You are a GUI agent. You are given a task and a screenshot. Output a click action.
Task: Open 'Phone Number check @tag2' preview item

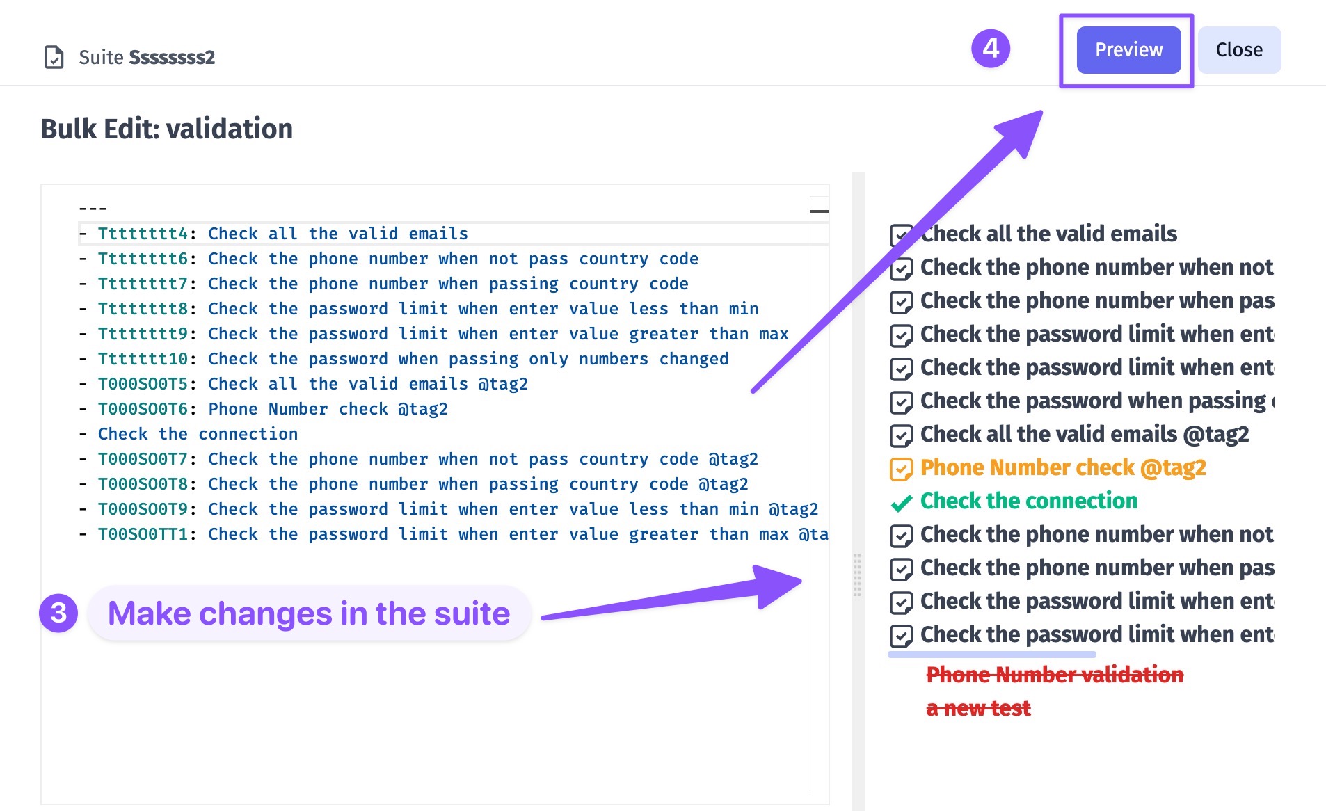(1063, 467)
